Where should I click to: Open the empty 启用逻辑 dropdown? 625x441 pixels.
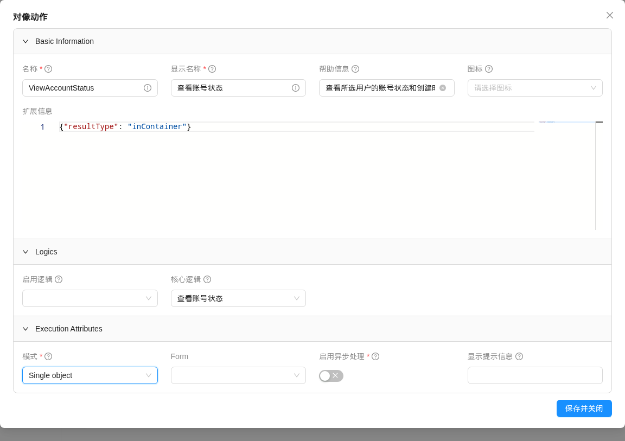pos(90,298)
